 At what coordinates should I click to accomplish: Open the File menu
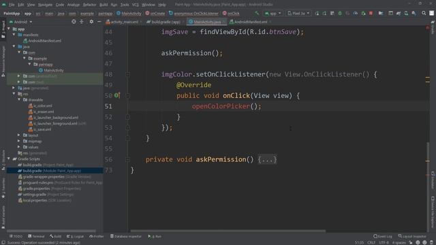tap(12, 5)
